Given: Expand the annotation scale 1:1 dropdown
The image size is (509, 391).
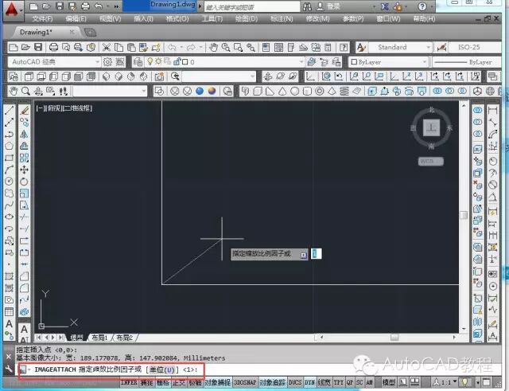Looking at the screenshot, I should tap(455, 381).
